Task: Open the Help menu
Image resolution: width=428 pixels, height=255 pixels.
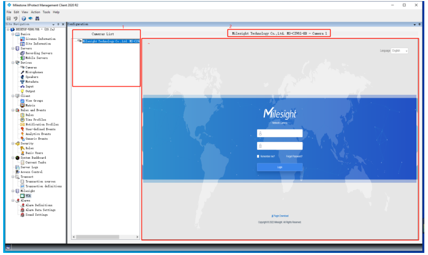Action: click(x=56, y=12)
